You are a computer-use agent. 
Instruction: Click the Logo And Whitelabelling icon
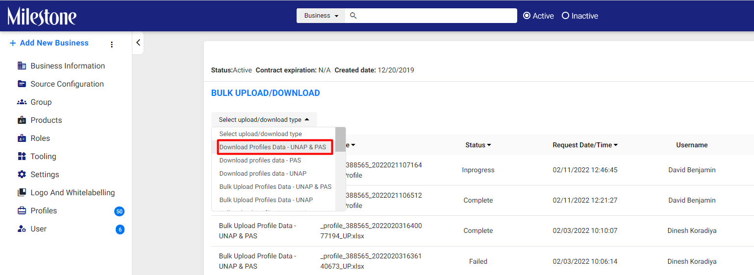[22, 192]
